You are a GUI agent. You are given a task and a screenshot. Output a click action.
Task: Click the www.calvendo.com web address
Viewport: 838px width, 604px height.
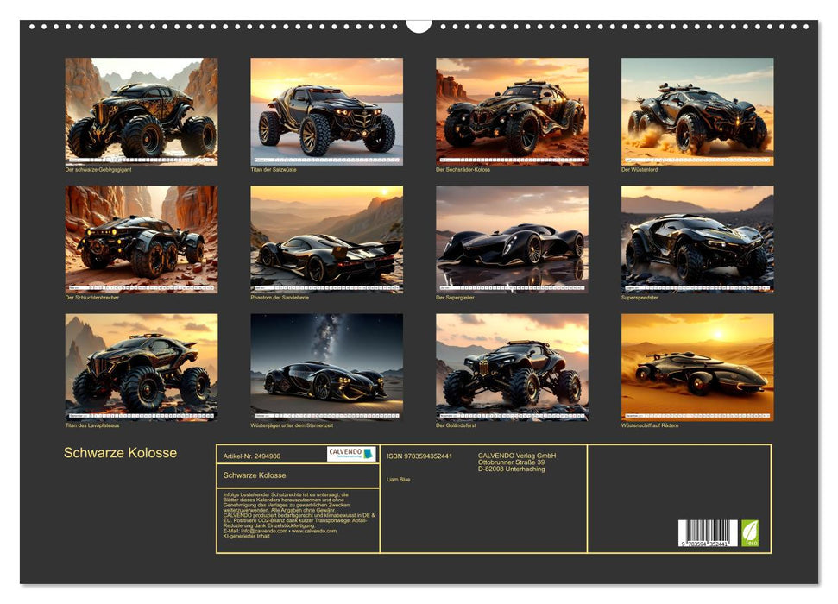[x=314, y=531]
